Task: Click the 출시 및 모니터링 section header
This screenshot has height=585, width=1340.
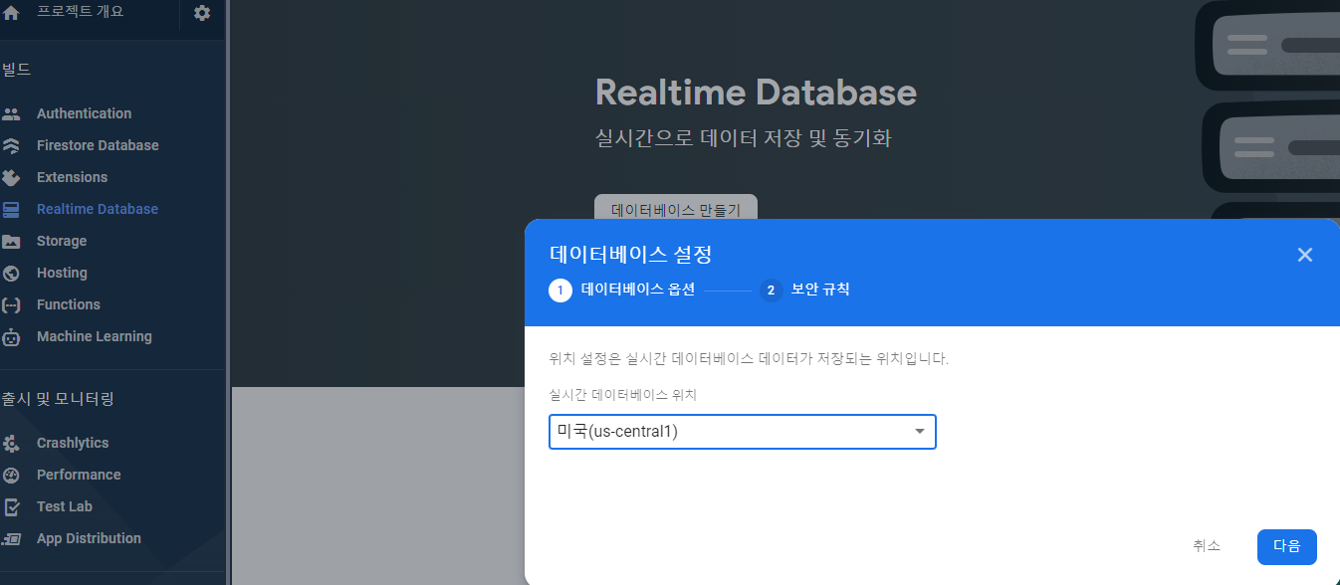Action: [59, 399]
